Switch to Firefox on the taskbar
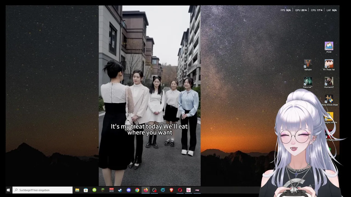351x197 pixels. click(146, 190)
